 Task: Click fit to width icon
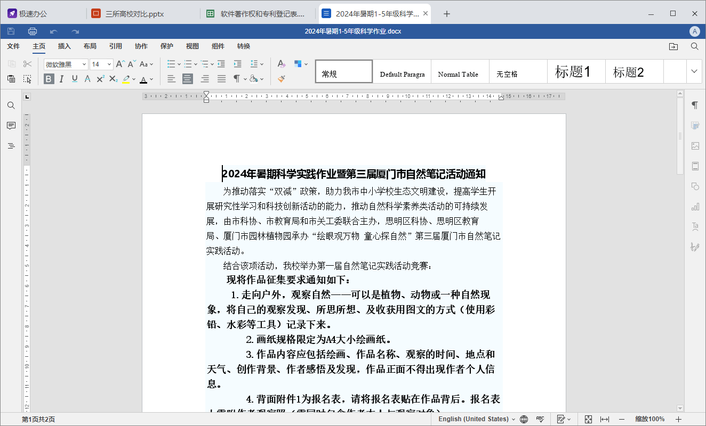(605, 419)
